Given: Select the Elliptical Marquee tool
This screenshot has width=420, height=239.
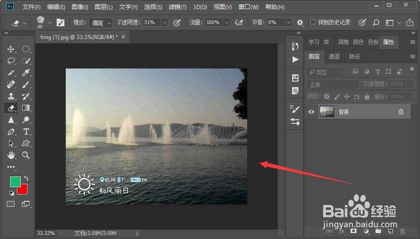Looking at the screenshot, I should pyautogui.click(x=26, y=49).
